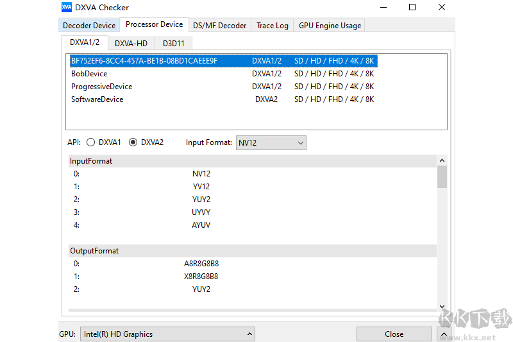Select the ProgressiveDevice list entry

[101, 87]
